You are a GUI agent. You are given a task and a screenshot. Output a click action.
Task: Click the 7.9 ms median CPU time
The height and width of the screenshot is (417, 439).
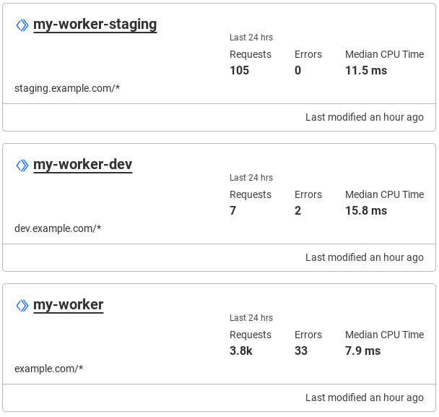[x=362, y=351]
